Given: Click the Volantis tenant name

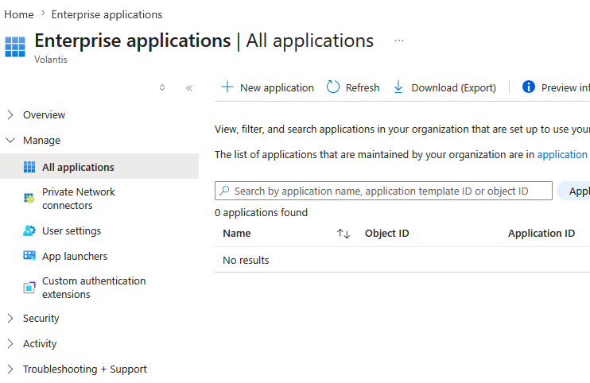Looking at the screenshot, I should 50,60.
